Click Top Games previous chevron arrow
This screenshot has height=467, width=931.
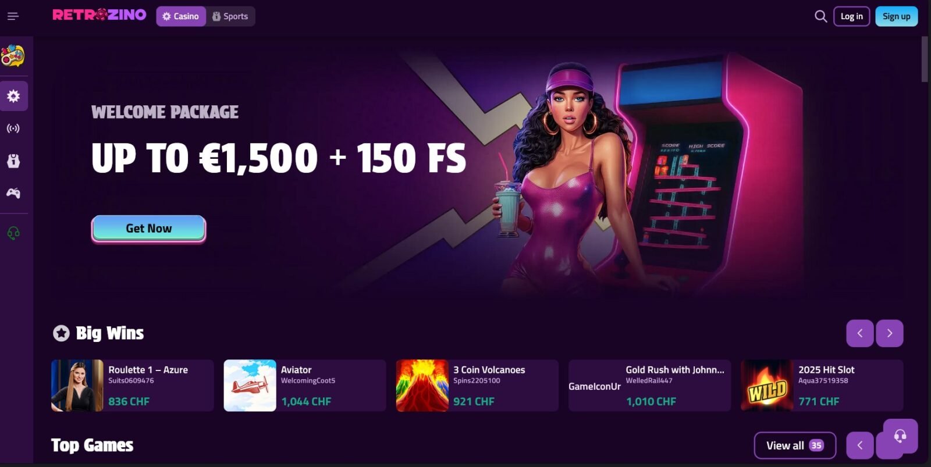(860, 445)
